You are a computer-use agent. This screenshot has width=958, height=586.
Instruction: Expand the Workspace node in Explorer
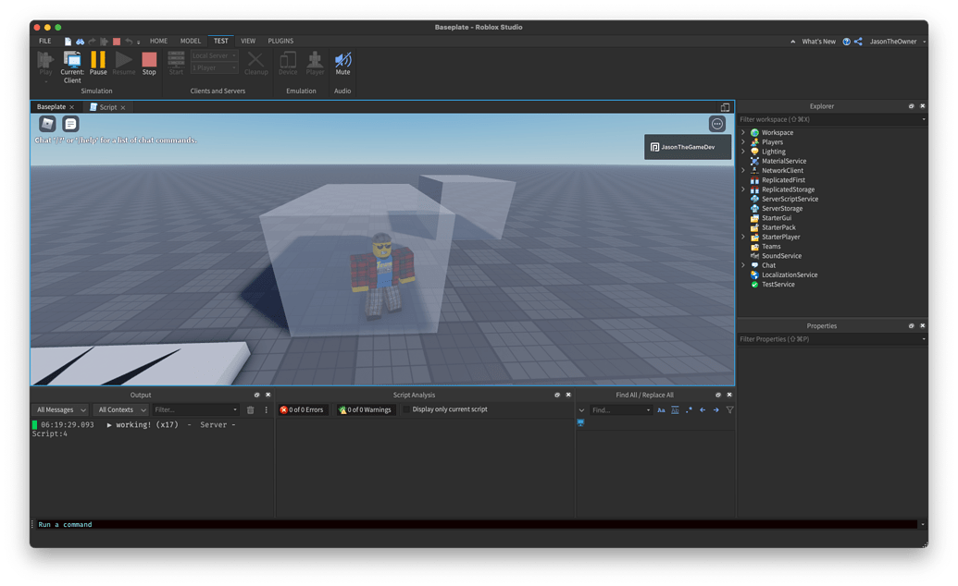coord(743,132)
